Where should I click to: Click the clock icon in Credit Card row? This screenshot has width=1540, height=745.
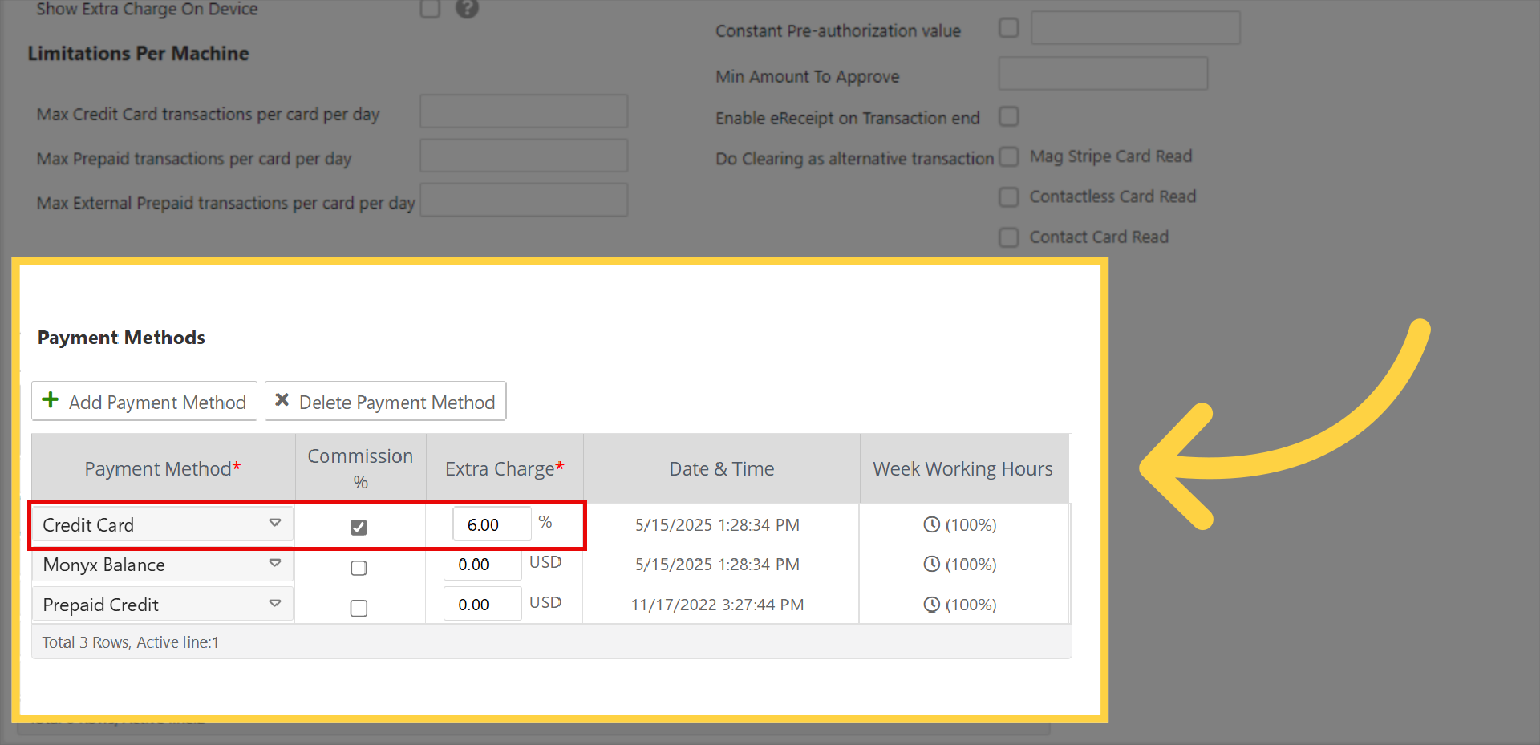click(x=931, y=524)
